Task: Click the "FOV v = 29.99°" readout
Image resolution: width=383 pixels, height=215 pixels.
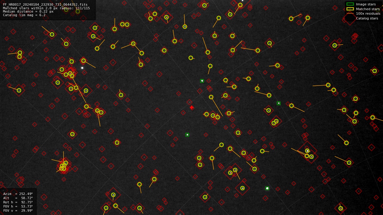Action: click(x=18, y=211)
